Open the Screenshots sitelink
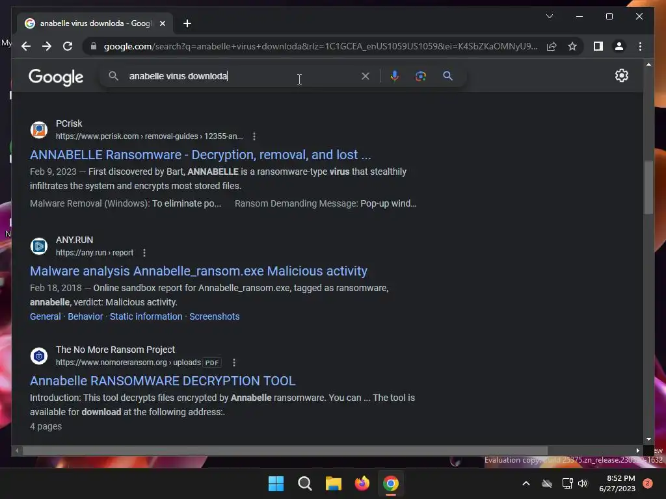Screen dimensions: 666x499 click(215, 316)
